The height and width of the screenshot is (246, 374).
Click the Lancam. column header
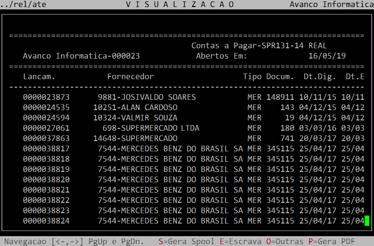pyautogui.click(x=39, y=76)
